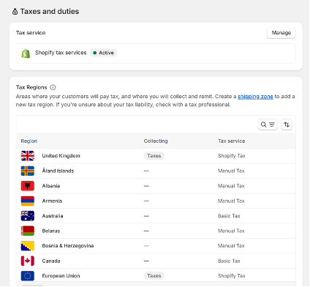Click the Åland Islands flag icon

click(x=28, y=171)
